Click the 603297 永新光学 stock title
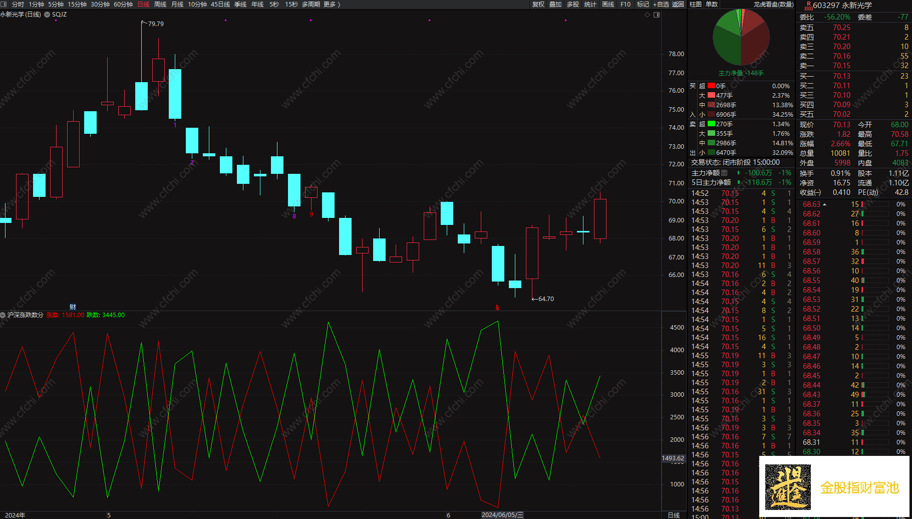Screen dimensions: 912x519 click(x=842, y=5)
